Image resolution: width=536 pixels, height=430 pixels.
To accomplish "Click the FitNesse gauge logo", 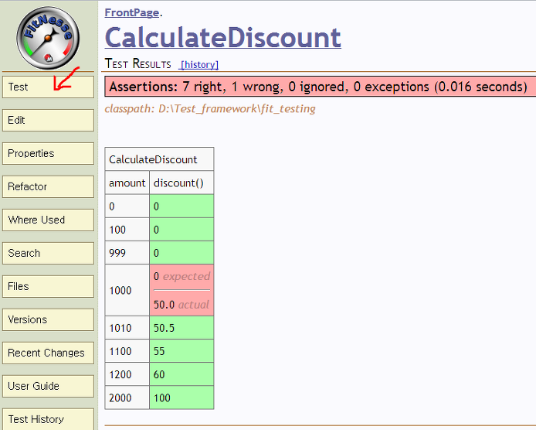I will click(x=48, y=38).
